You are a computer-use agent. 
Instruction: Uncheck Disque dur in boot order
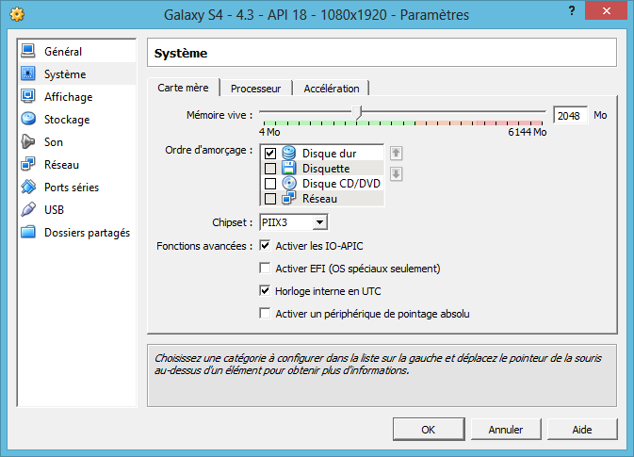tap(270, 154)
